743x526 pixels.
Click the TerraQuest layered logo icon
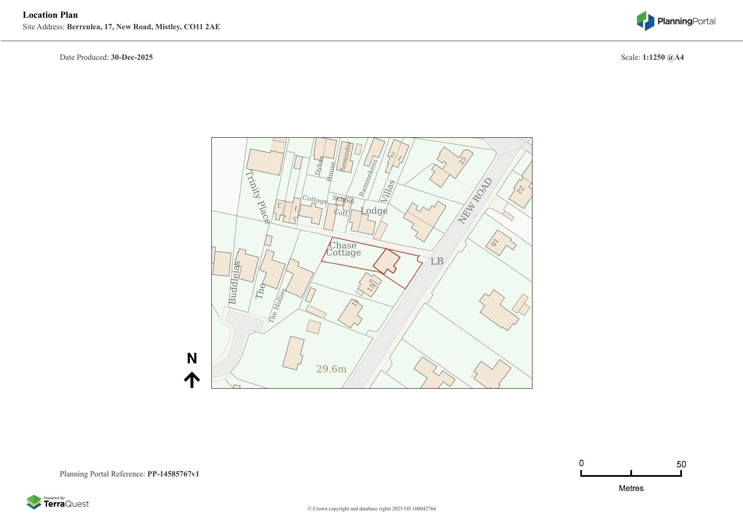tap(34, 502)
